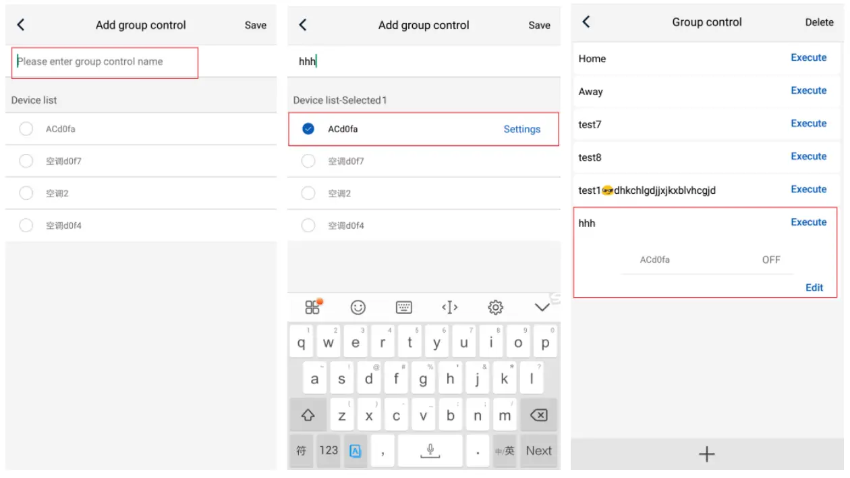Switch keyboard language with 中/英 key
This screenshot has width=850, height=478.
505,450
